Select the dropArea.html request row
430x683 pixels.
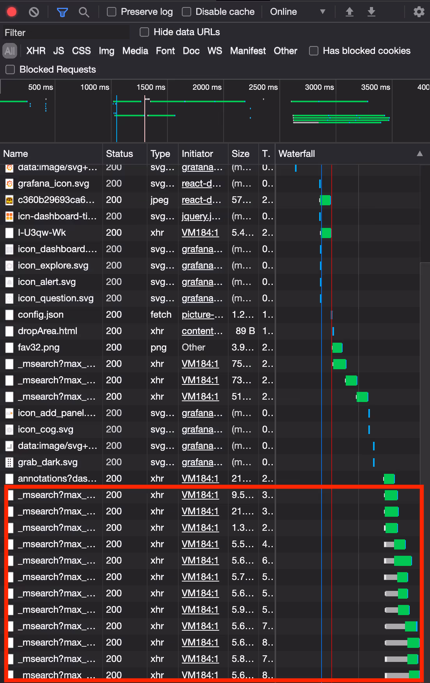(x=210, y=331)
